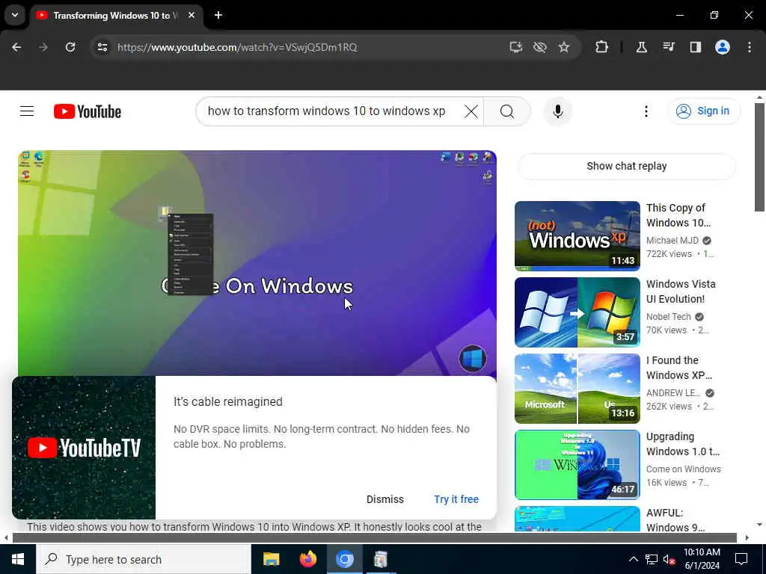Open File Explorer from taskbar
This screenshot has width=766, height=574.
(271, 559)
